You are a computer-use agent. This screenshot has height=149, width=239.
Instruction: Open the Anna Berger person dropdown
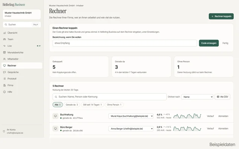pos(131,129)
